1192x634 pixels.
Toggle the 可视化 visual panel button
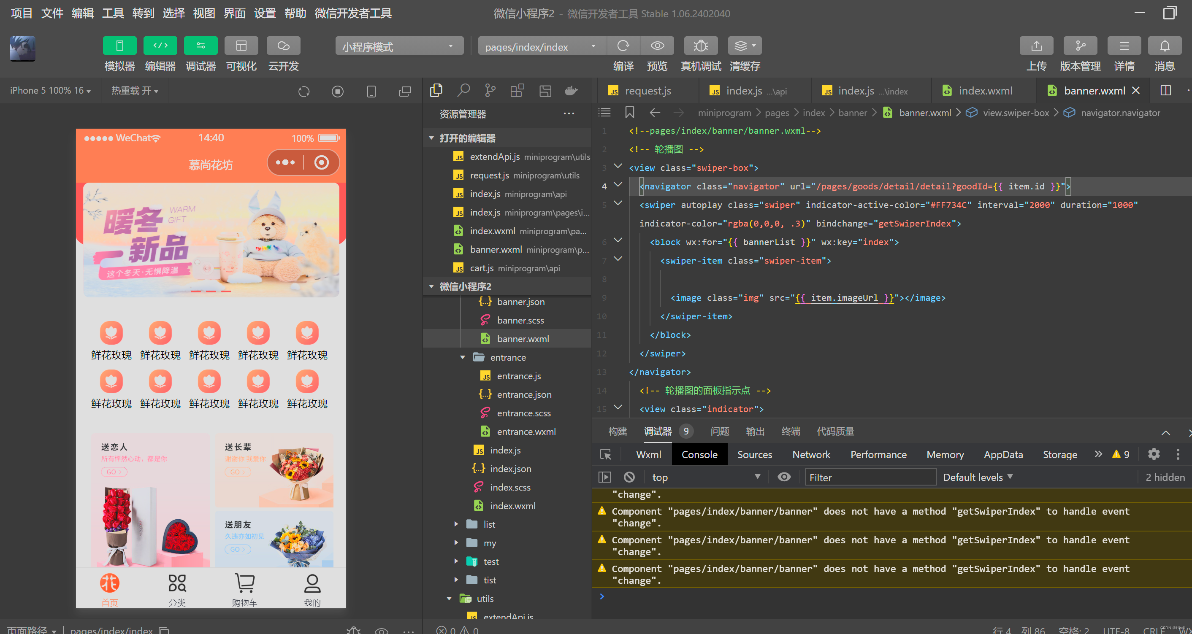pyautogui.click(x=241, y=45)
